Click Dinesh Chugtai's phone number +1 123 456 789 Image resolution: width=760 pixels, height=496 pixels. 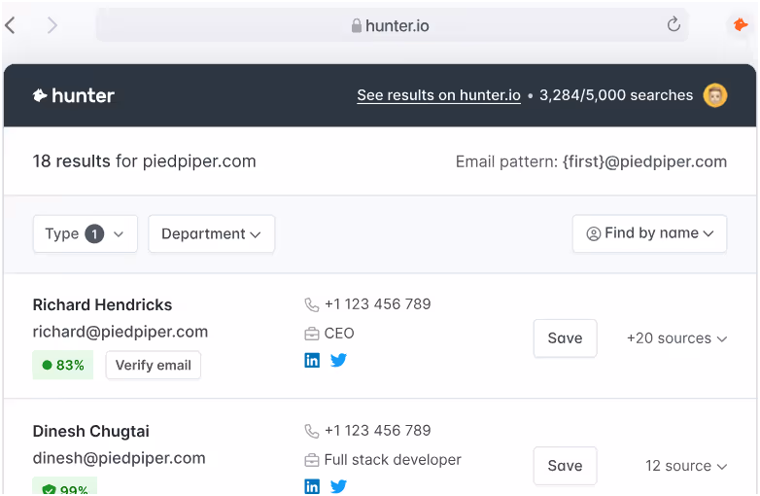click(378, 430)
